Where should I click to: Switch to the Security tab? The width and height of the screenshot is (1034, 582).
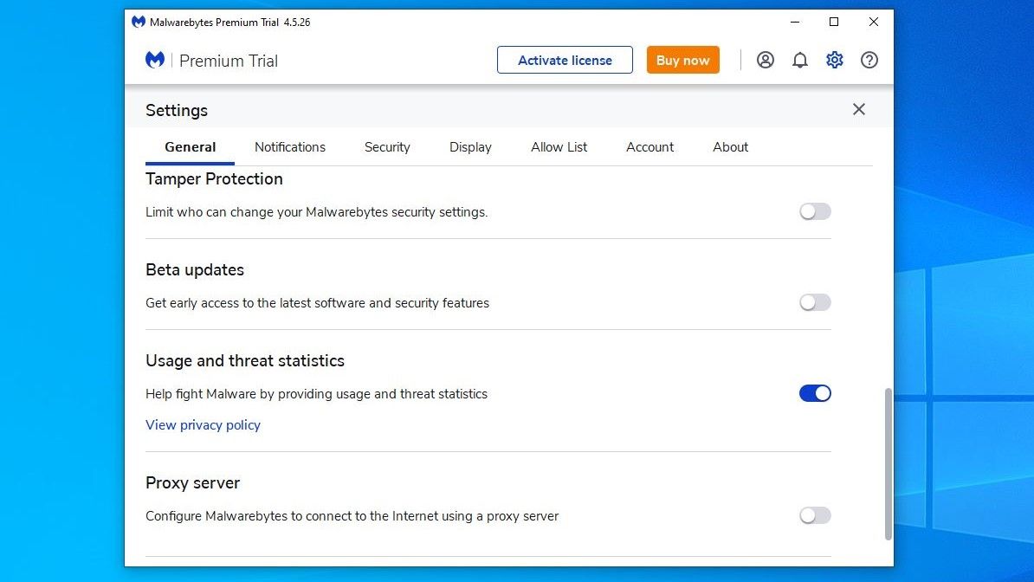(387, 147)
